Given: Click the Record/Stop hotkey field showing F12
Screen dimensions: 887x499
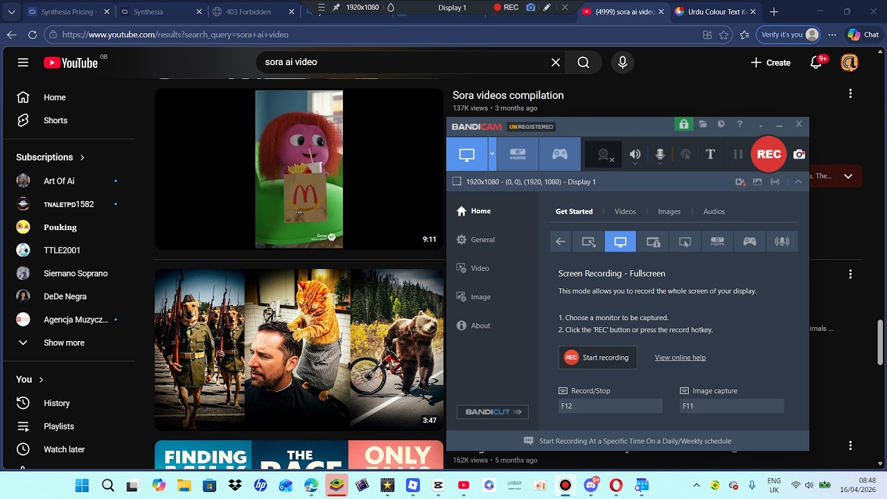Looking at the screenshot, I should (x=611, y=406).
